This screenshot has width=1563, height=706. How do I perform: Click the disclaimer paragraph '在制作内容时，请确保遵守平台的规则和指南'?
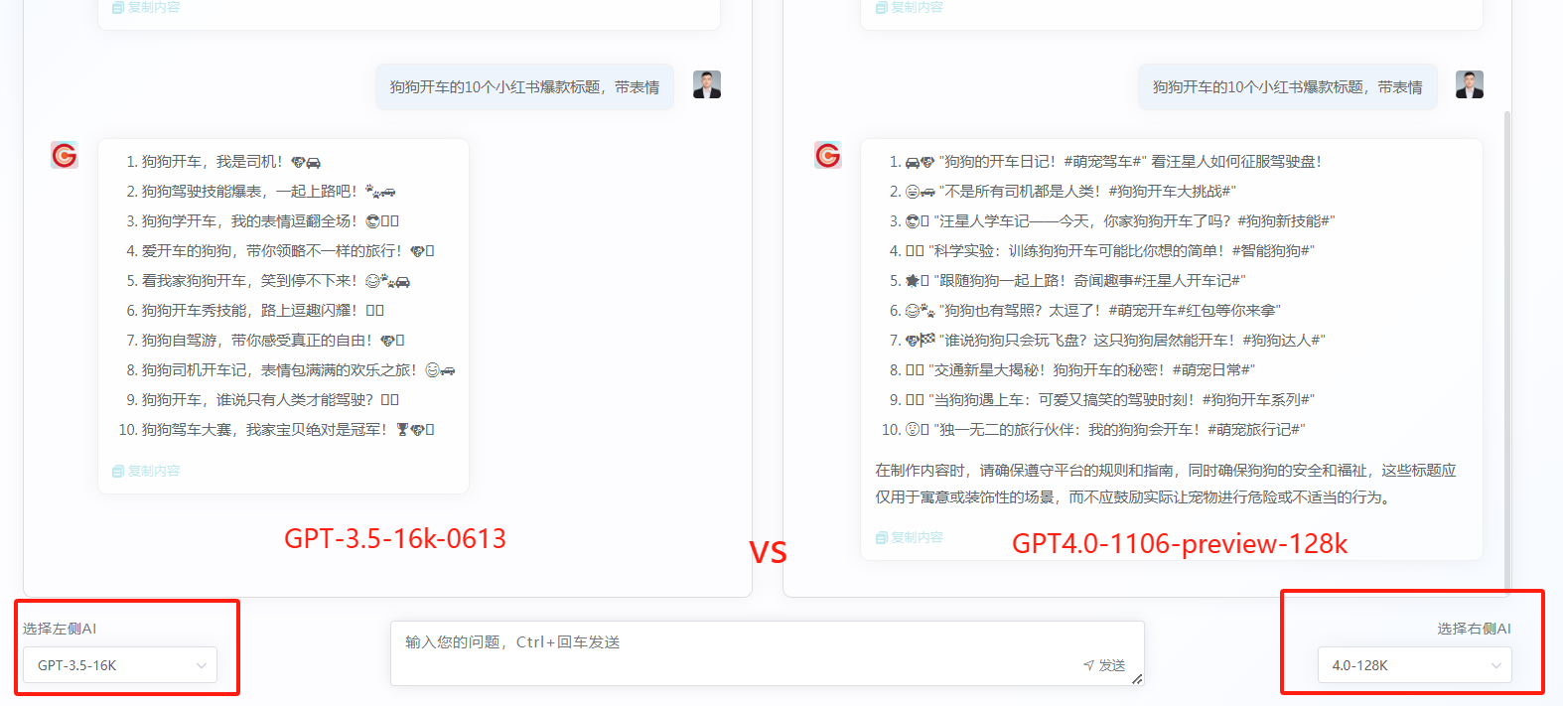click(1166, 484)
